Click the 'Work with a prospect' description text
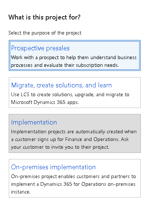The width and height of the screenshot is (148, 206). pyautogui.click(x=74, y=61)
